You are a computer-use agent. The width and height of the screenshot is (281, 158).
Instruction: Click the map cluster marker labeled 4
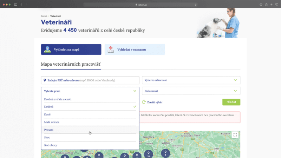[165, 153]
